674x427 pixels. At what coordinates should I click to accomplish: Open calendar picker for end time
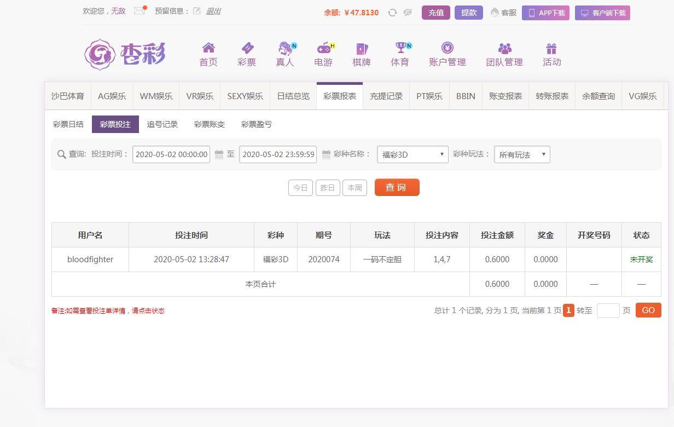pyautogui.click(x=326, y=154)
